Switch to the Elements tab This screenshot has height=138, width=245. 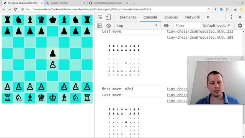pyautogui.click(x=128, y=17)
